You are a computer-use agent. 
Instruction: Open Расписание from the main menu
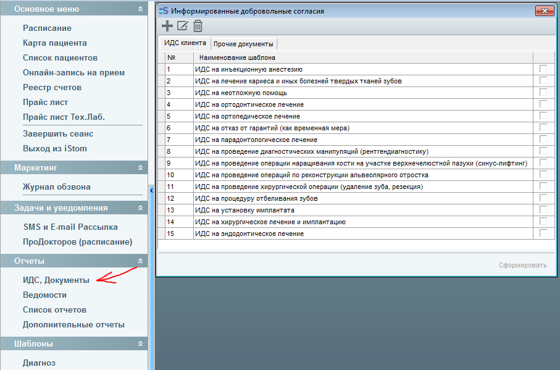pyautogui.click(x=47, y=28)
